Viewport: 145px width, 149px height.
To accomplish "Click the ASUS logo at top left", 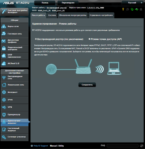I will pyautogui.click(x=9, y=3).
